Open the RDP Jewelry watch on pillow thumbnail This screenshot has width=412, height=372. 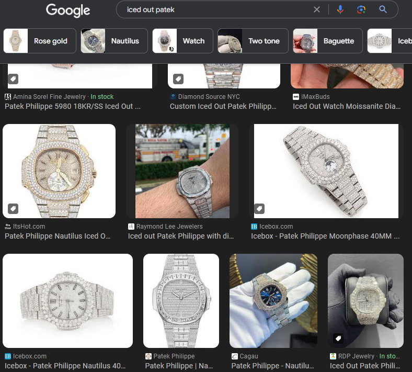pos(366,301)
